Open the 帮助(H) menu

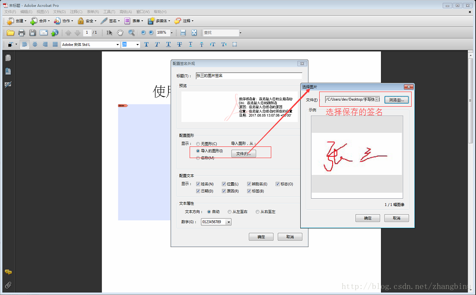click(x=160, y=12)
